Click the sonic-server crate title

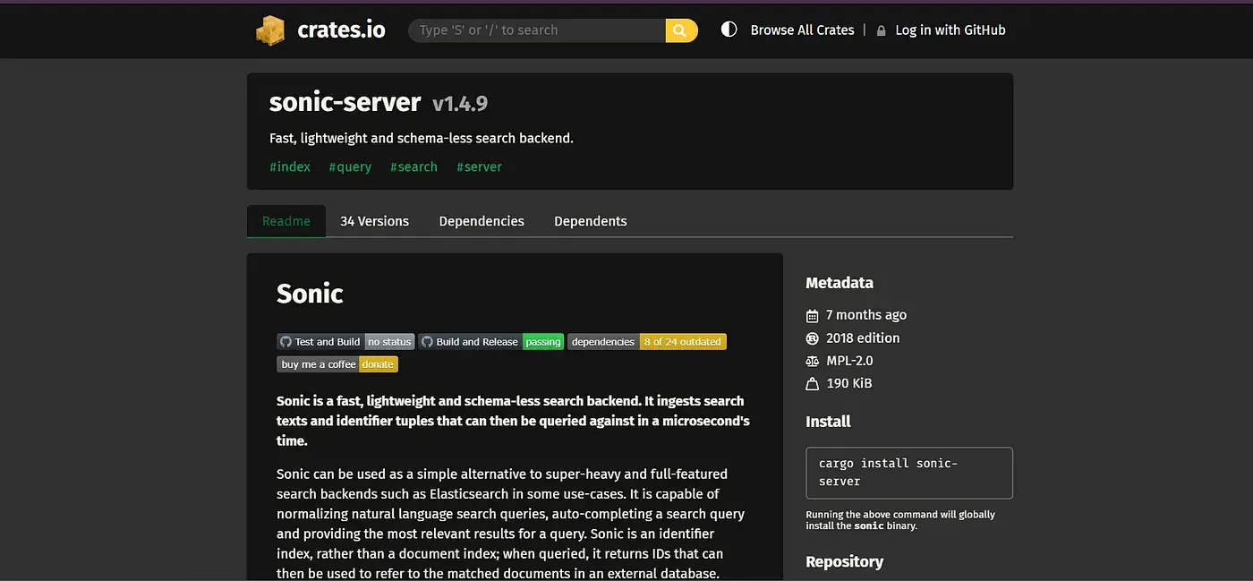345,103
